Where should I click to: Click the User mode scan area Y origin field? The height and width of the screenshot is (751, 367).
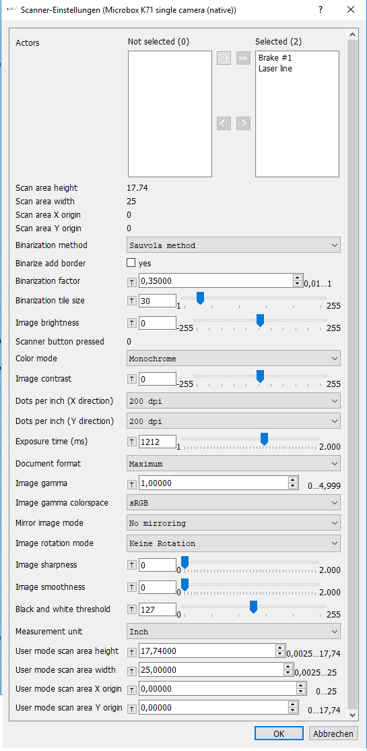(x=213, y=707)
